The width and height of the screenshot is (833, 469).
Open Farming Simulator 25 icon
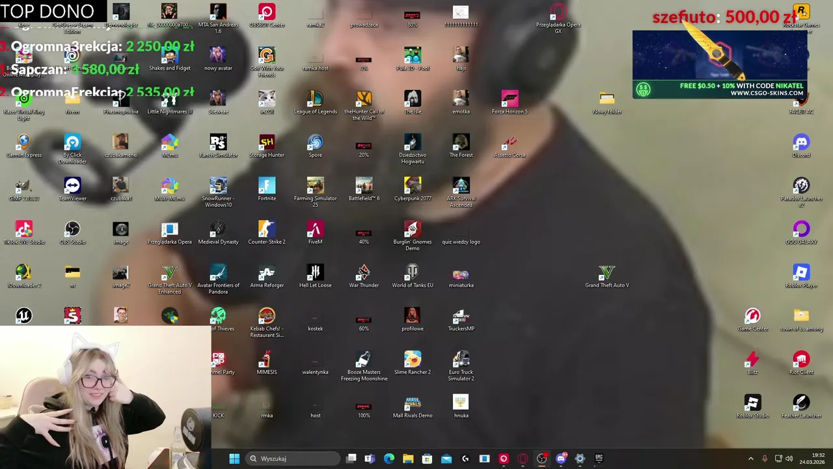[x=315, y=192]
